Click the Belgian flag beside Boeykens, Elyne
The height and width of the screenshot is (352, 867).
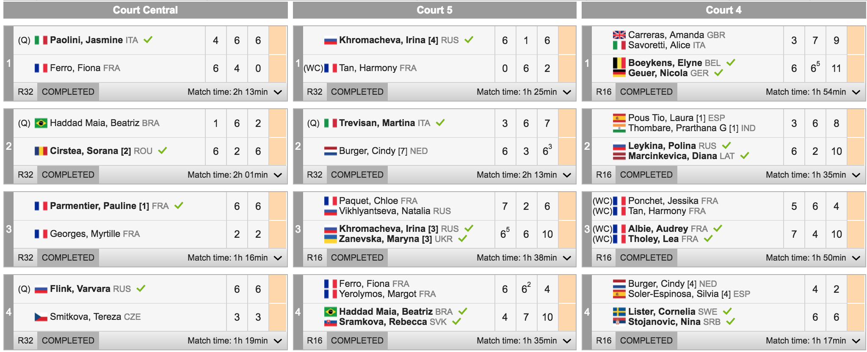tap(619, 63)
